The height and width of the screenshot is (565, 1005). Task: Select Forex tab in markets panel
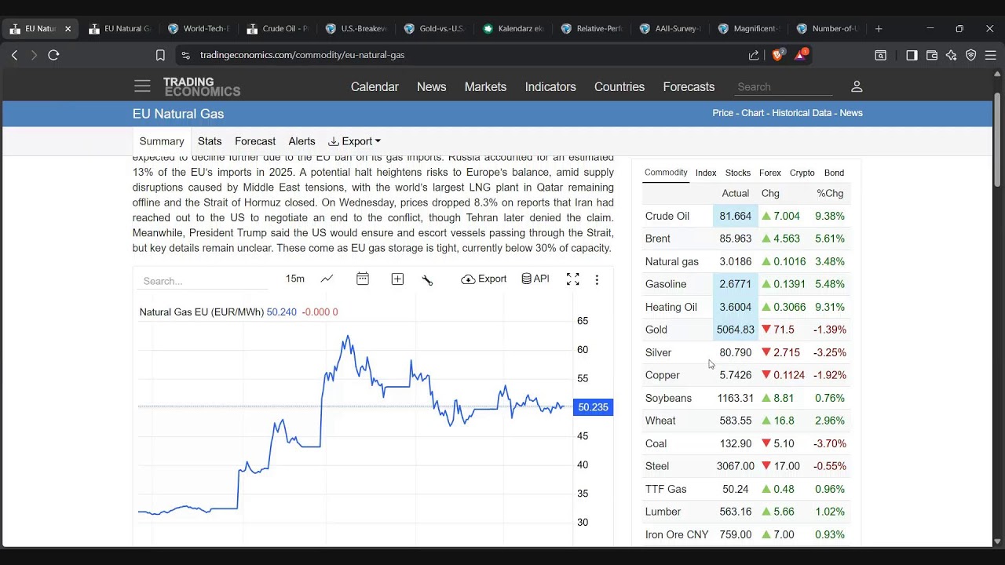pyautogui.click(x=770, y=173)
